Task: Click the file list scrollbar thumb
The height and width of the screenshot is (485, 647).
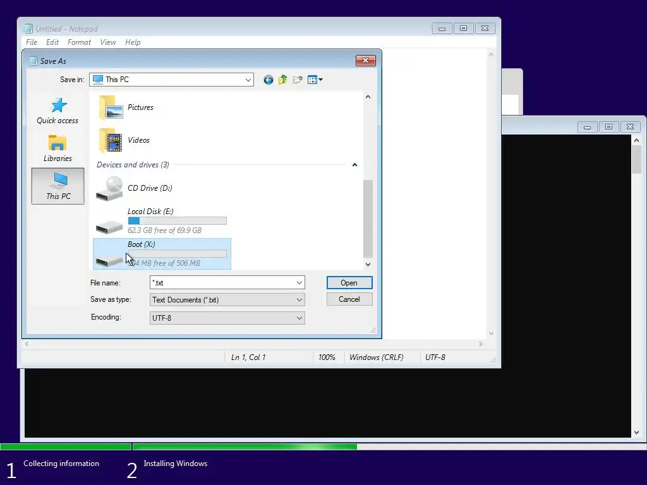Action: 368,219
